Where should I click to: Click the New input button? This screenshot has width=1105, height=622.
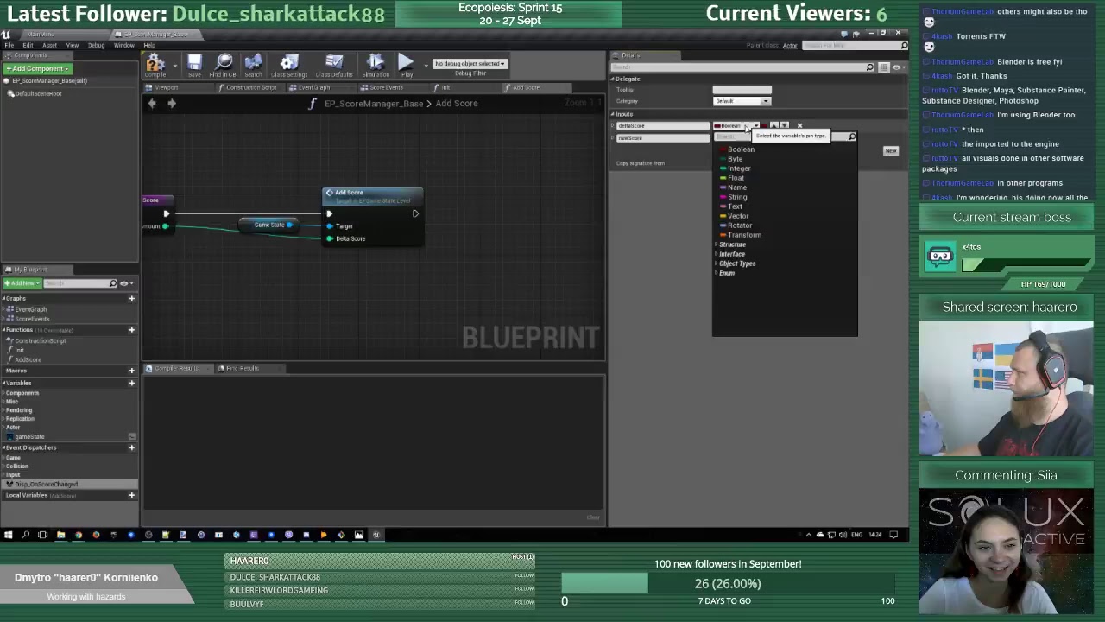point(890,151)
